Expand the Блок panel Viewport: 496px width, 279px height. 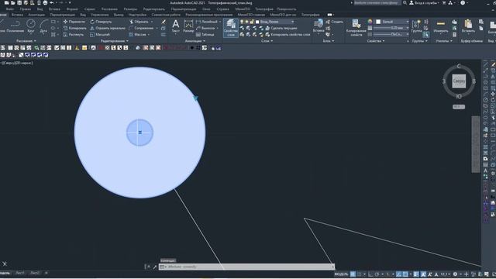pos(329,41)
